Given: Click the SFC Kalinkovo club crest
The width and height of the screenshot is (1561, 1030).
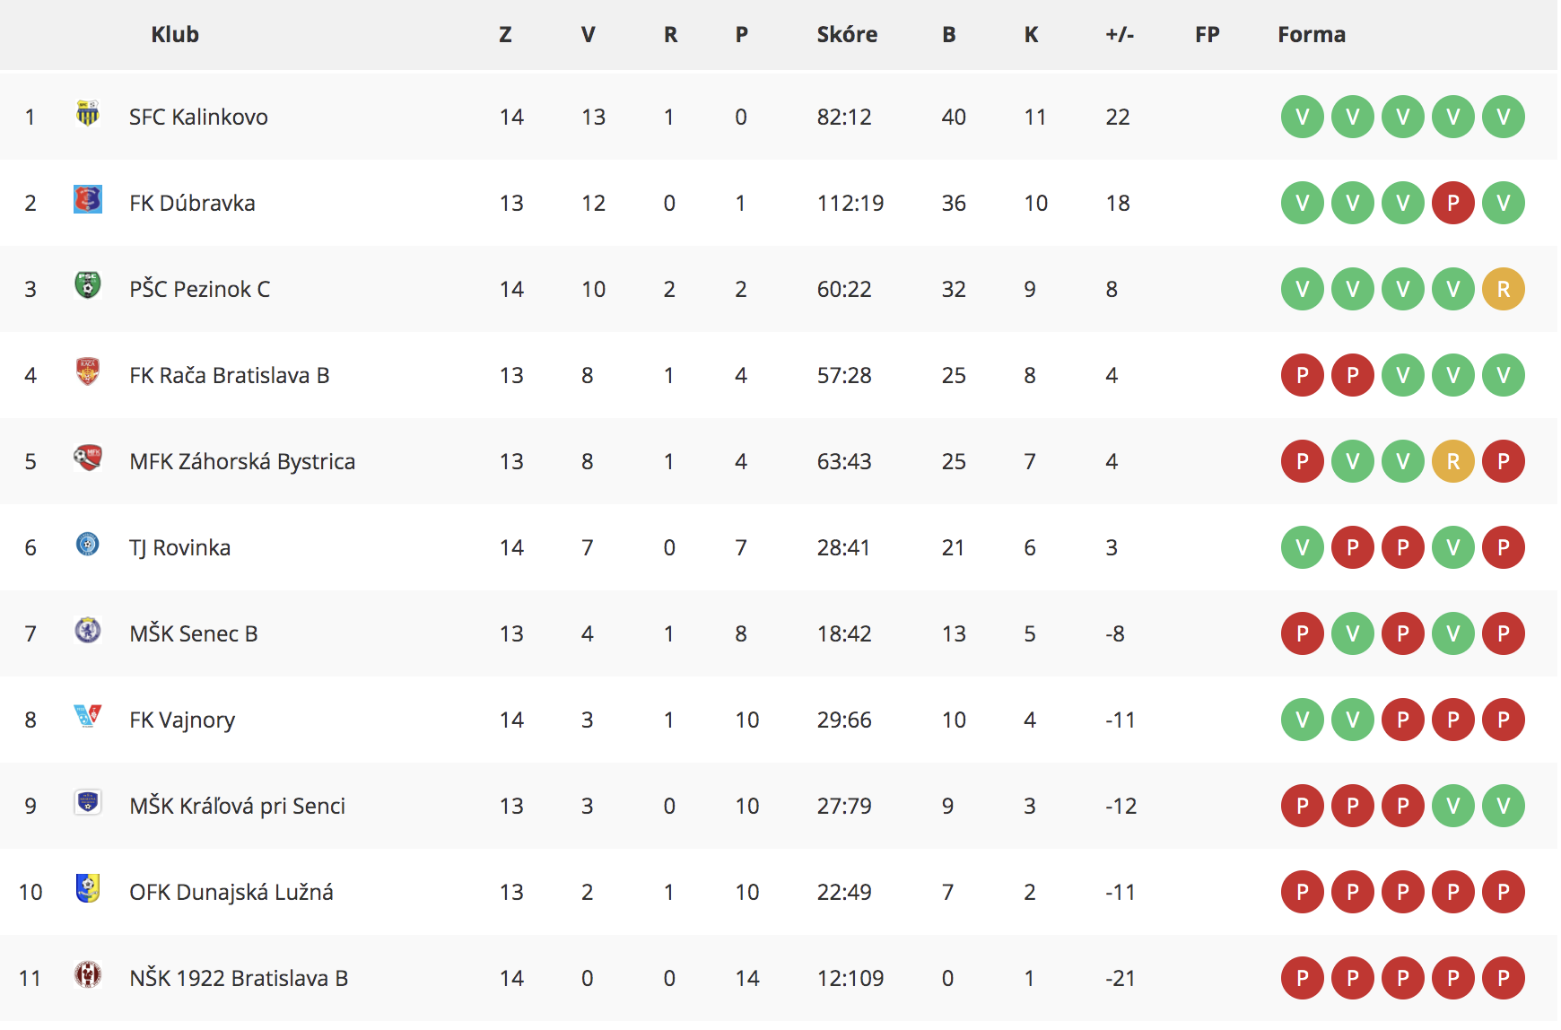Looking at the screenshot, I should coord(87,113).
